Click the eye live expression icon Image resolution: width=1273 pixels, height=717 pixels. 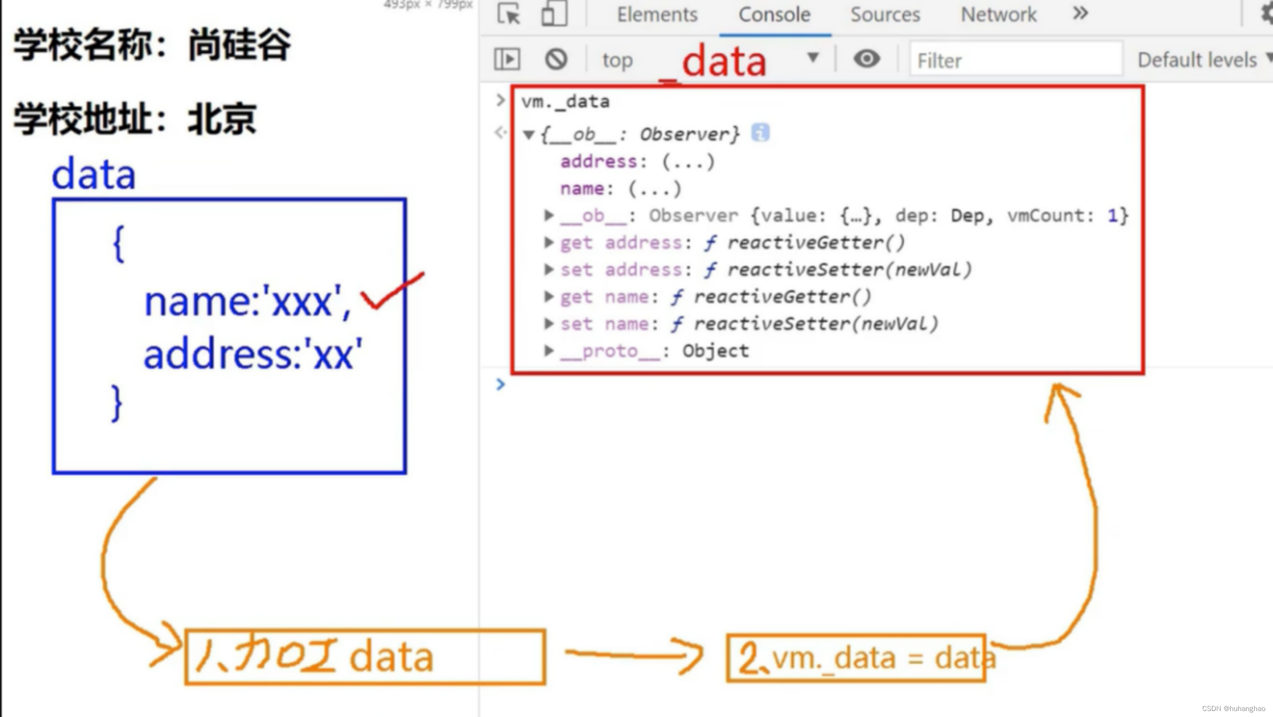click(866, 59)
